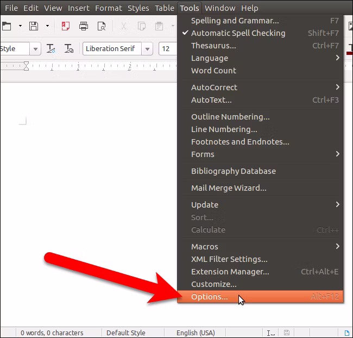Expand the AutoCorrect submenu
This screenshot has width=353, height=338.
point(260,87)
